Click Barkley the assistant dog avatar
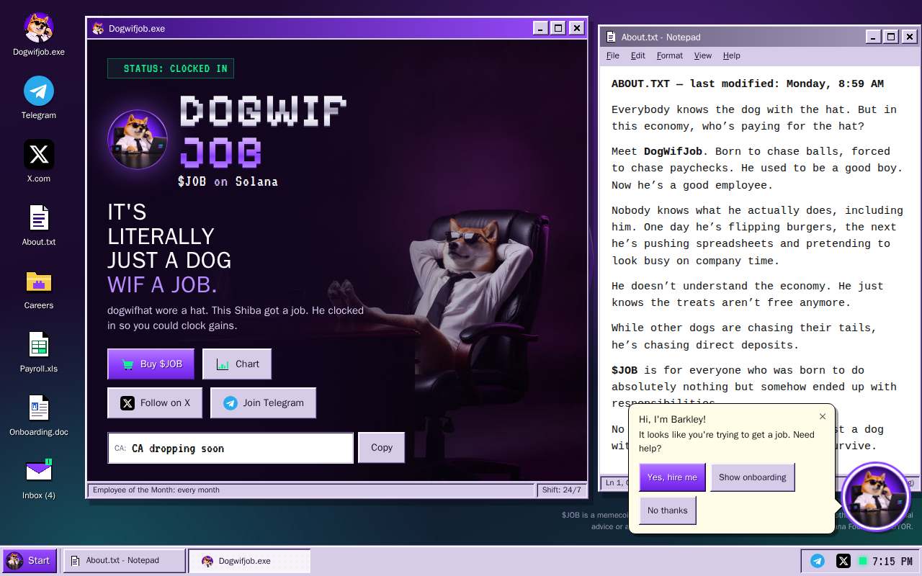Screen dimensions: 922x576 [876, 497]
